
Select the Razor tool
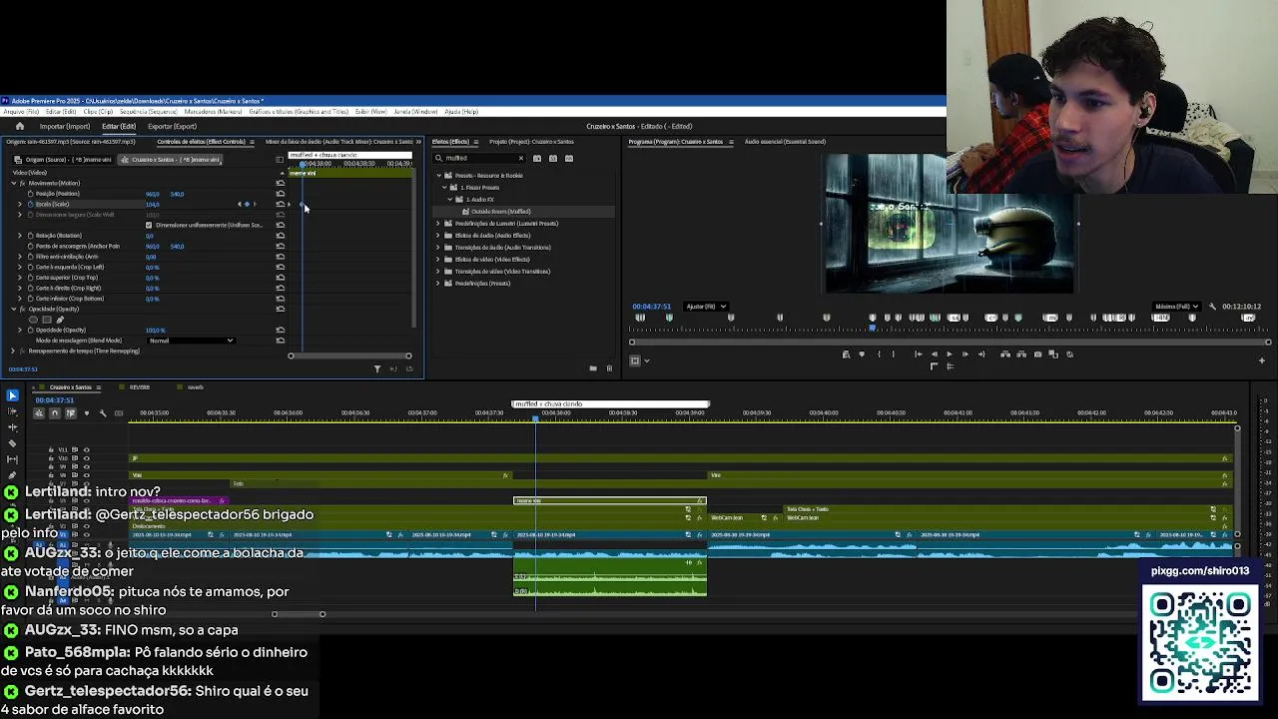pos(12,442)
